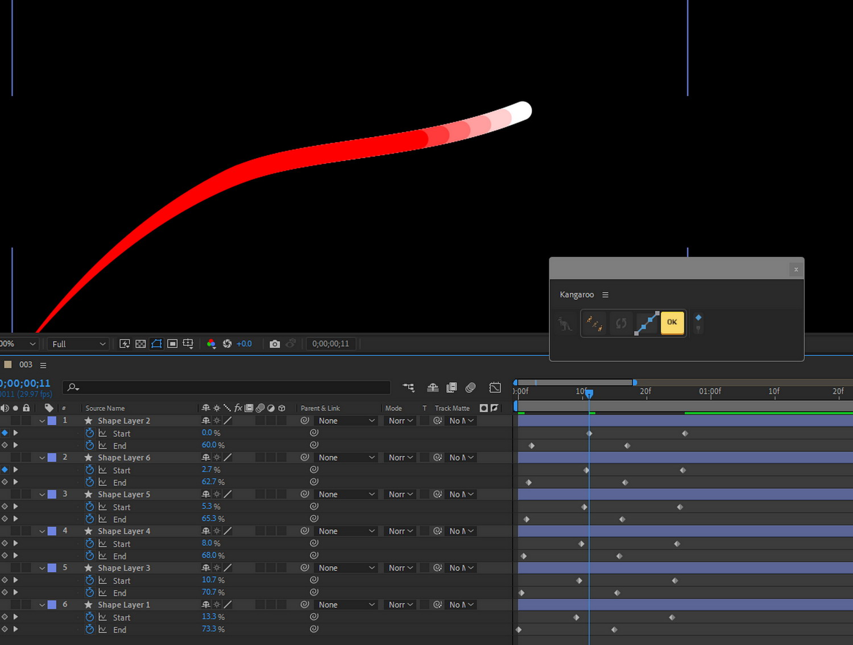Toggle the keyframe diamond on Shape Layer 6 End
853x645 pixels.
[5, 482]
